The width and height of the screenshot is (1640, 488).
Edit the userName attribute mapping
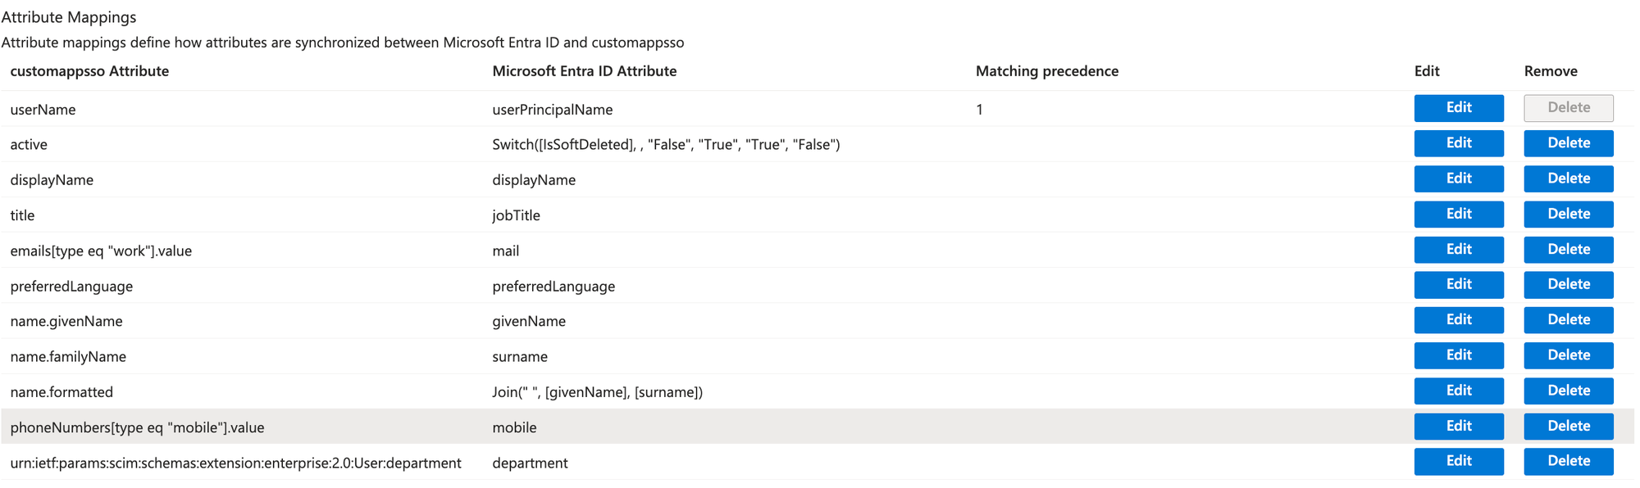pos(1458,108)
